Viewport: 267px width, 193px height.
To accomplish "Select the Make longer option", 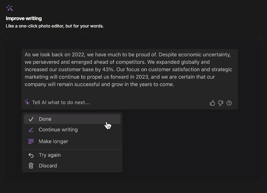I will coord(72,141).
